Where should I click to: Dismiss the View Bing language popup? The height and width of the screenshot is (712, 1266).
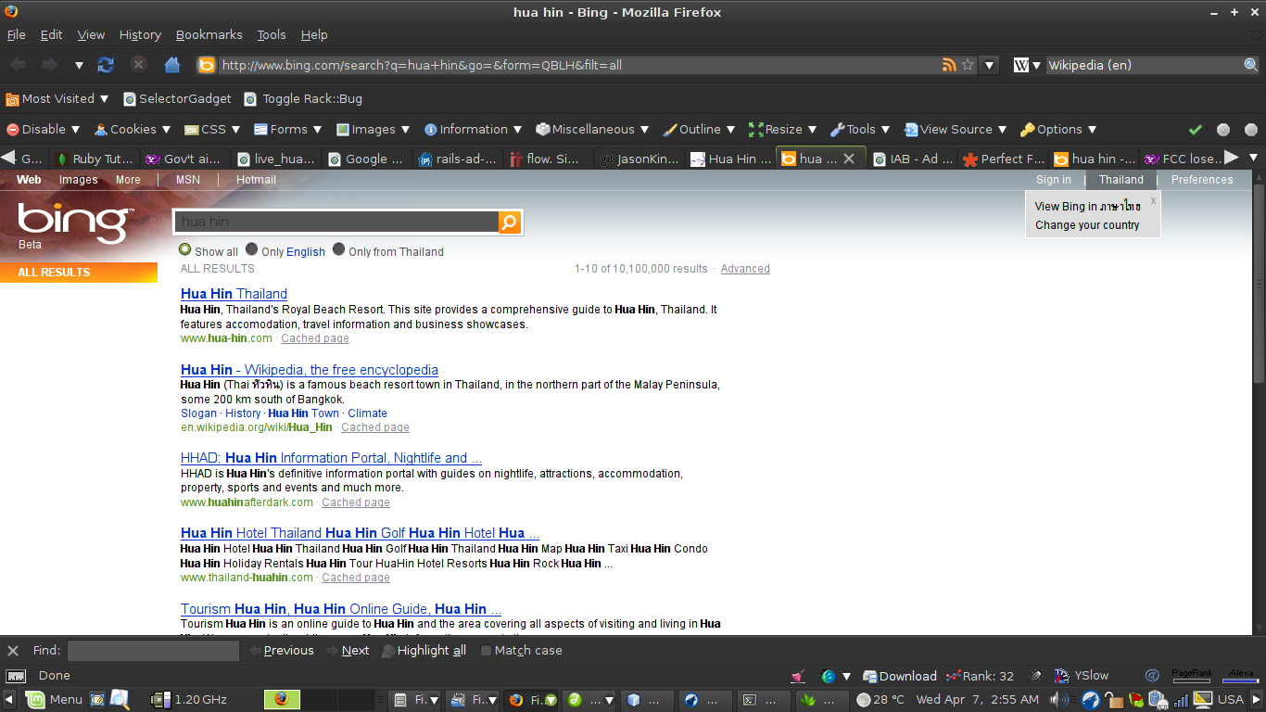click(1153, 200)
